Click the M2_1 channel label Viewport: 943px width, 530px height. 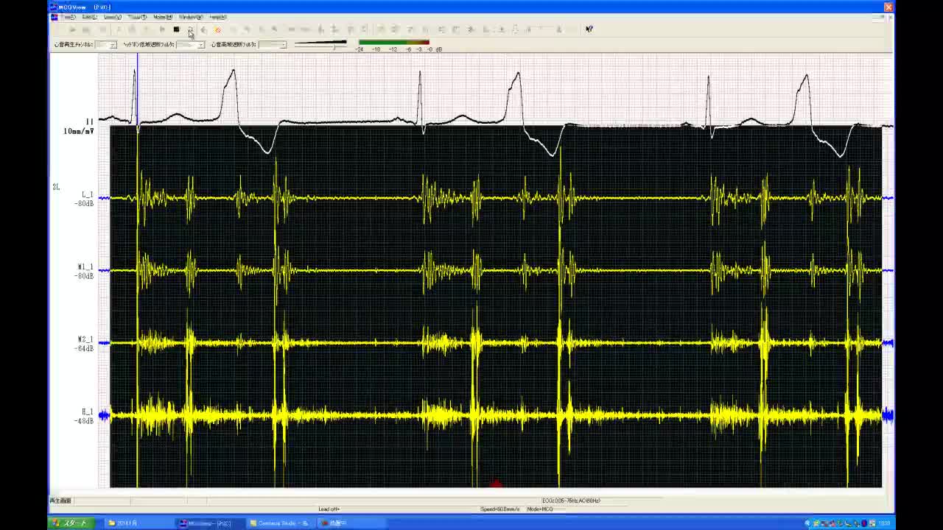pyautogui.click(x=85, y=340)
